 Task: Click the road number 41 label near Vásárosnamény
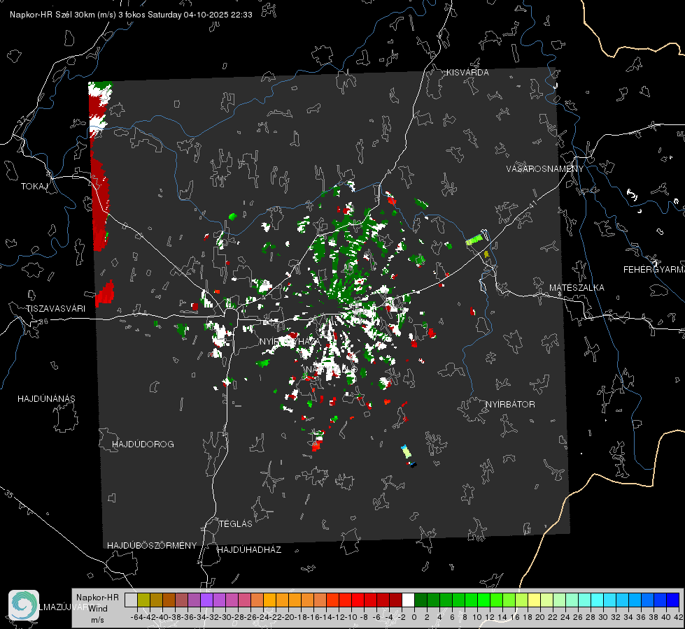[x=532, y=203]
